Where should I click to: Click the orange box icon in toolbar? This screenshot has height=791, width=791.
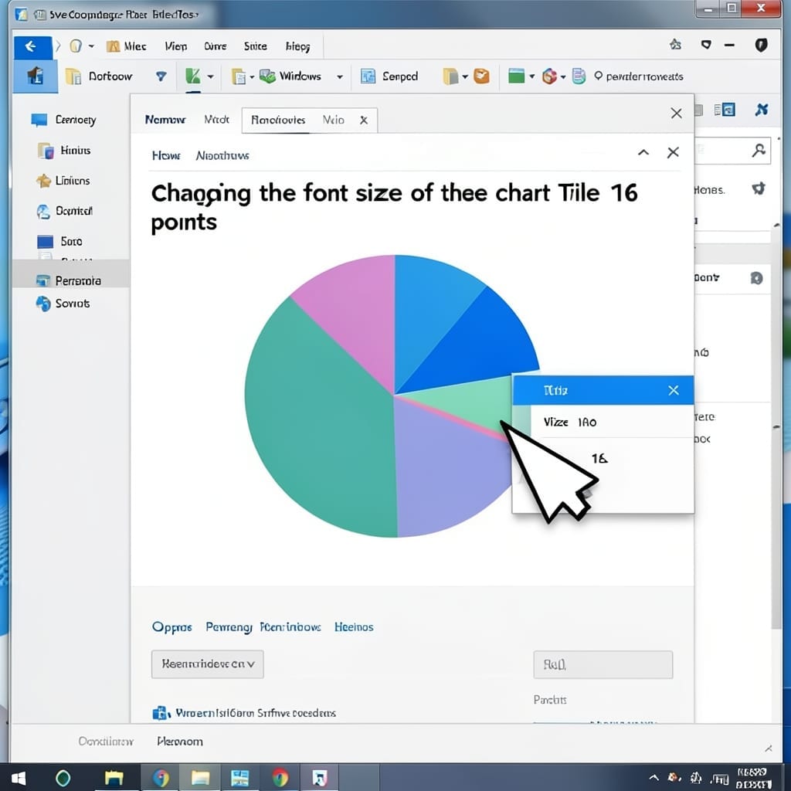pyautogui.click(x=482, y=76)
